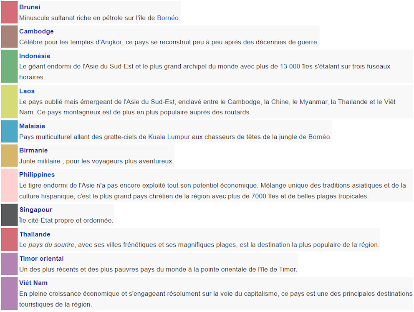Open the Malaisie heading link
This screenshot has width=414, height=312.
point(32,126)
